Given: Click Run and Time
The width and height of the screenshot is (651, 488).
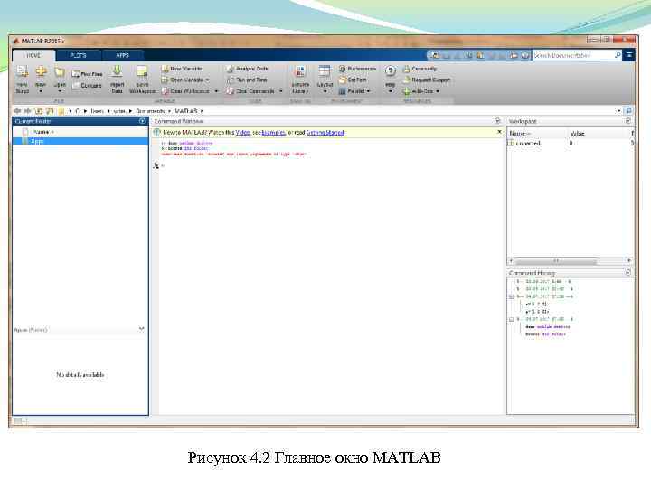Looking at the screenshot, I should [x=248, y=80].
